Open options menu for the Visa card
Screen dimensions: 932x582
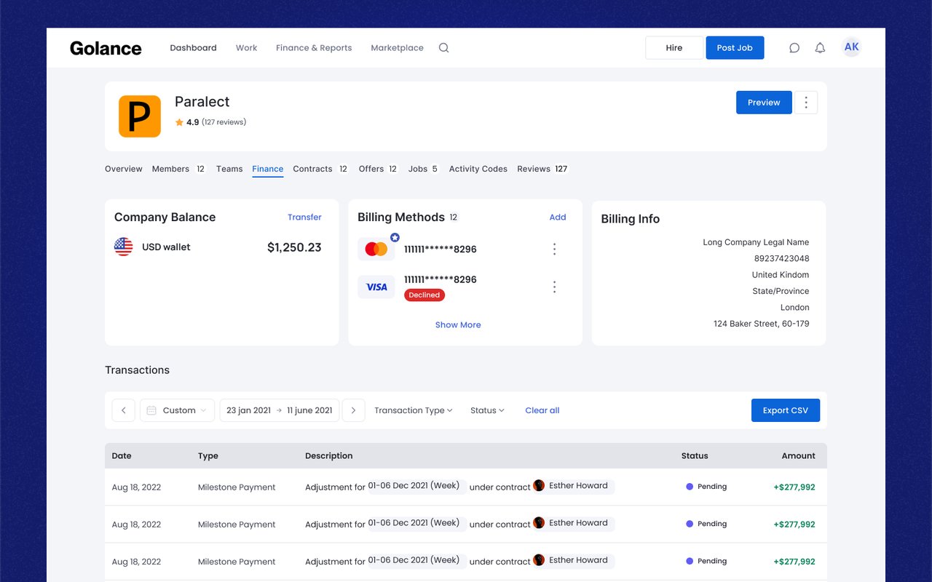tap(554, 287)
